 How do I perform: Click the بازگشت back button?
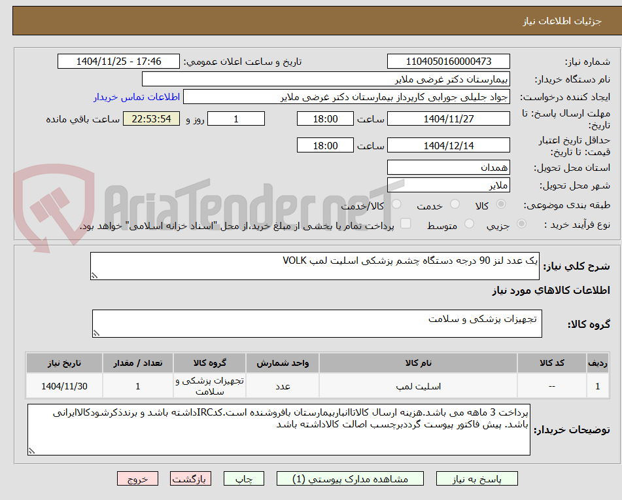click(190, 478)
